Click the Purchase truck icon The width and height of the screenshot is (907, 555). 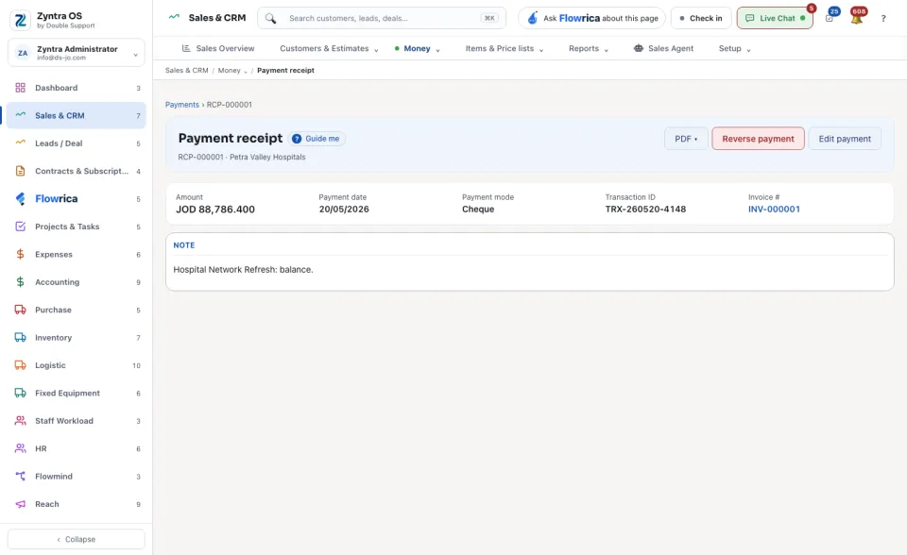coord(20,310)
